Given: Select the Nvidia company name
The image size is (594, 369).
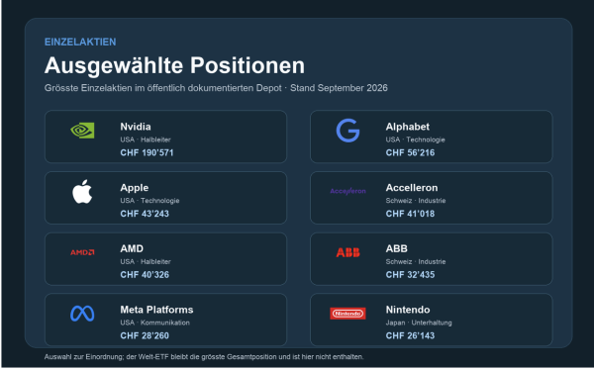Looking at the screenshot, I should (x=136, y=127).
